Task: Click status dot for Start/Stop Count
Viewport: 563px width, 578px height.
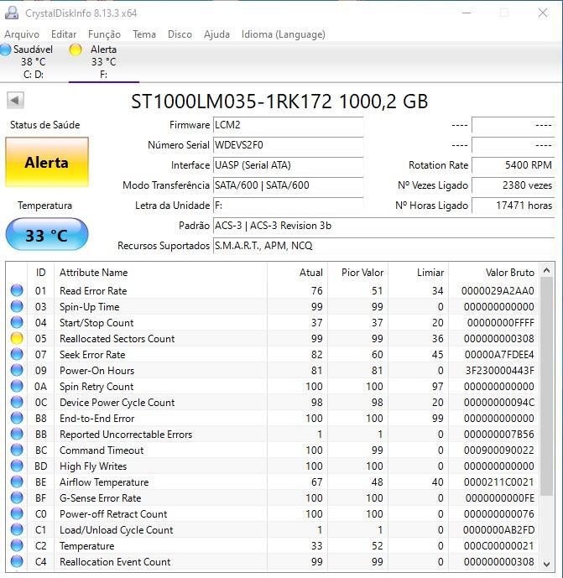Action: tap(17, 322)
